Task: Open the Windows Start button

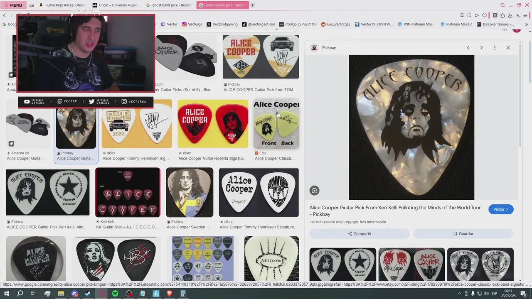Action: point(6,294)
